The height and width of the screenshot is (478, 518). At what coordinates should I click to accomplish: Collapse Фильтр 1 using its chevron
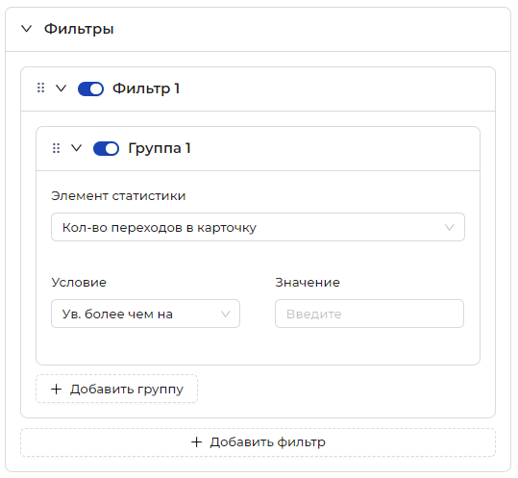pyautogui.click(x=62, y=88)
